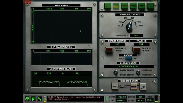183x103 pixels.
Task: Set frequency scale to 50 on the dial
Action: [119, 26]
